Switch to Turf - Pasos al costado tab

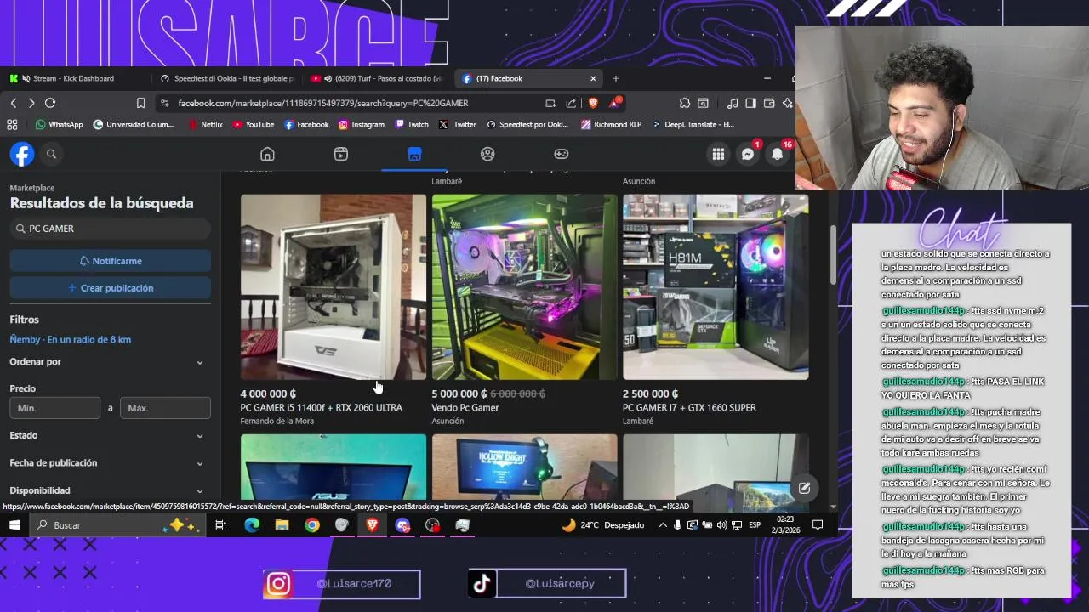(379, 78)
